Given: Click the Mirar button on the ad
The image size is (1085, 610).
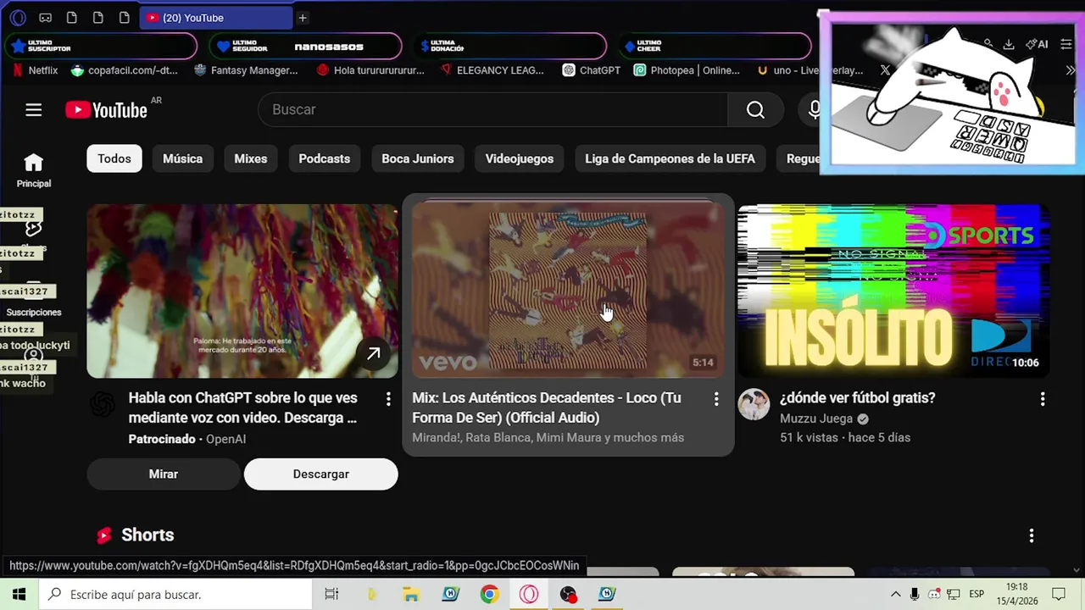Looking at the screenshot, I should pyautogui.click(x=164, y=474).
